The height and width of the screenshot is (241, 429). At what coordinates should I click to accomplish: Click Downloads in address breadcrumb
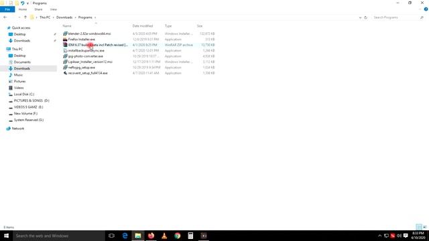64,17
